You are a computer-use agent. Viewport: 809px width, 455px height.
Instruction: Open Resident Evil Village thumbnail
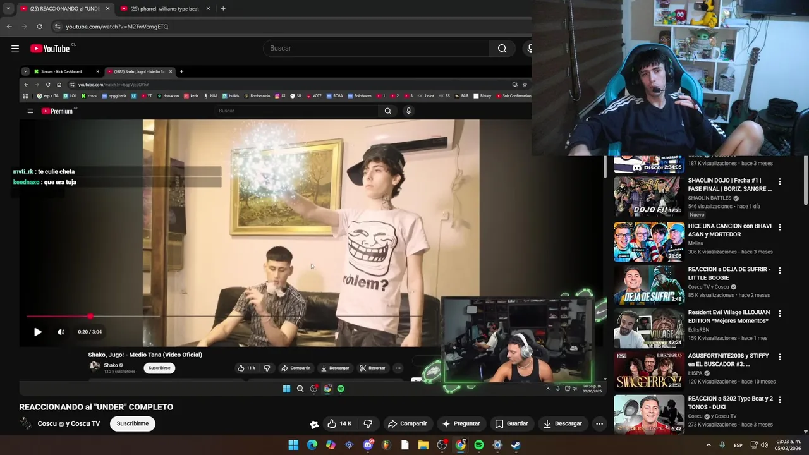649,328
